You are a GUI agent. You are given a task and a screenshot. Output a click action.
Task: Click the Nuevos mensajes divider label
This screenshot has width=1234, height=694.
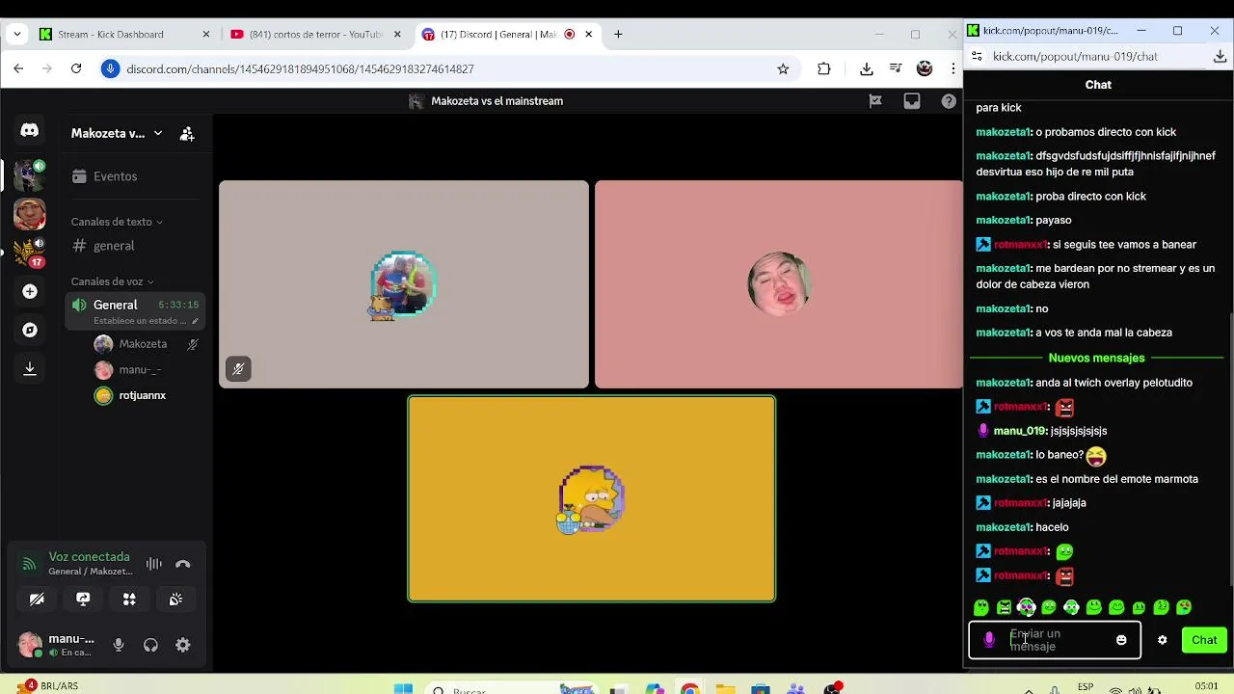tap(1096, 358)
